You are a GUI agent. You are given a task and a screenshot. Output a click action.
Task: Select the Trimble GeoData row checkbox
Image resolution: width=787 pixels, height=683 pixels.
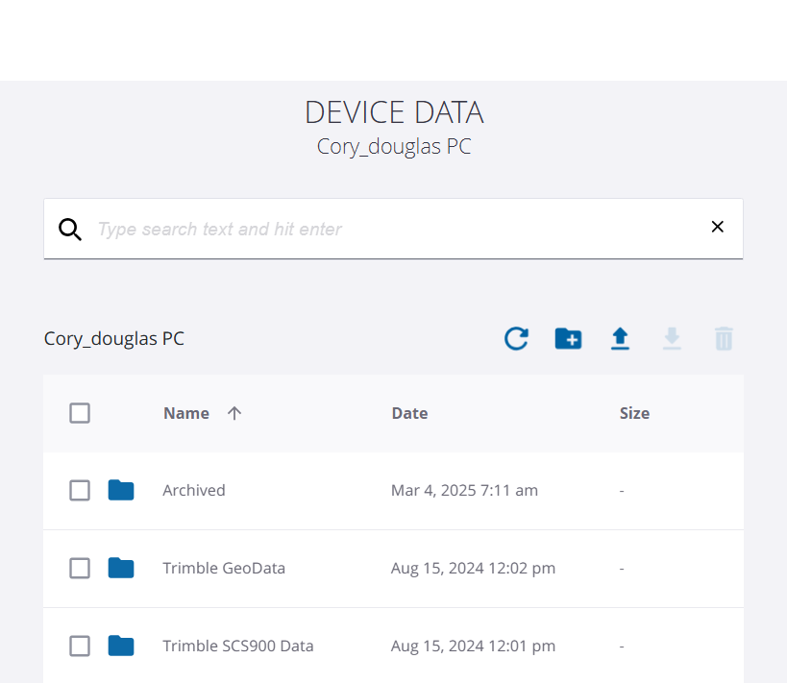click(x=80, y=568)
